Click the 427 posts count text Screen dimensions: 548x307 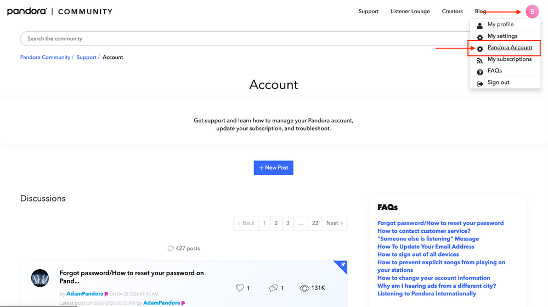coord(188,249)
